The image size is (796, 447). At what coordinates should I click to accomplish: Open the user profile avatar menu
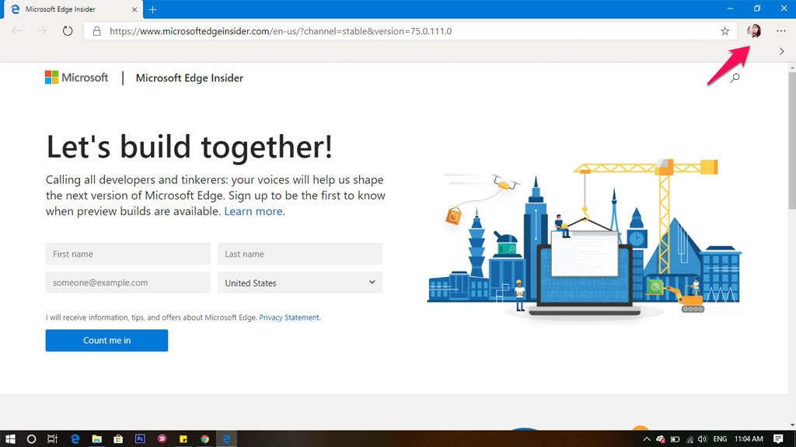click(x=754, y=31)
